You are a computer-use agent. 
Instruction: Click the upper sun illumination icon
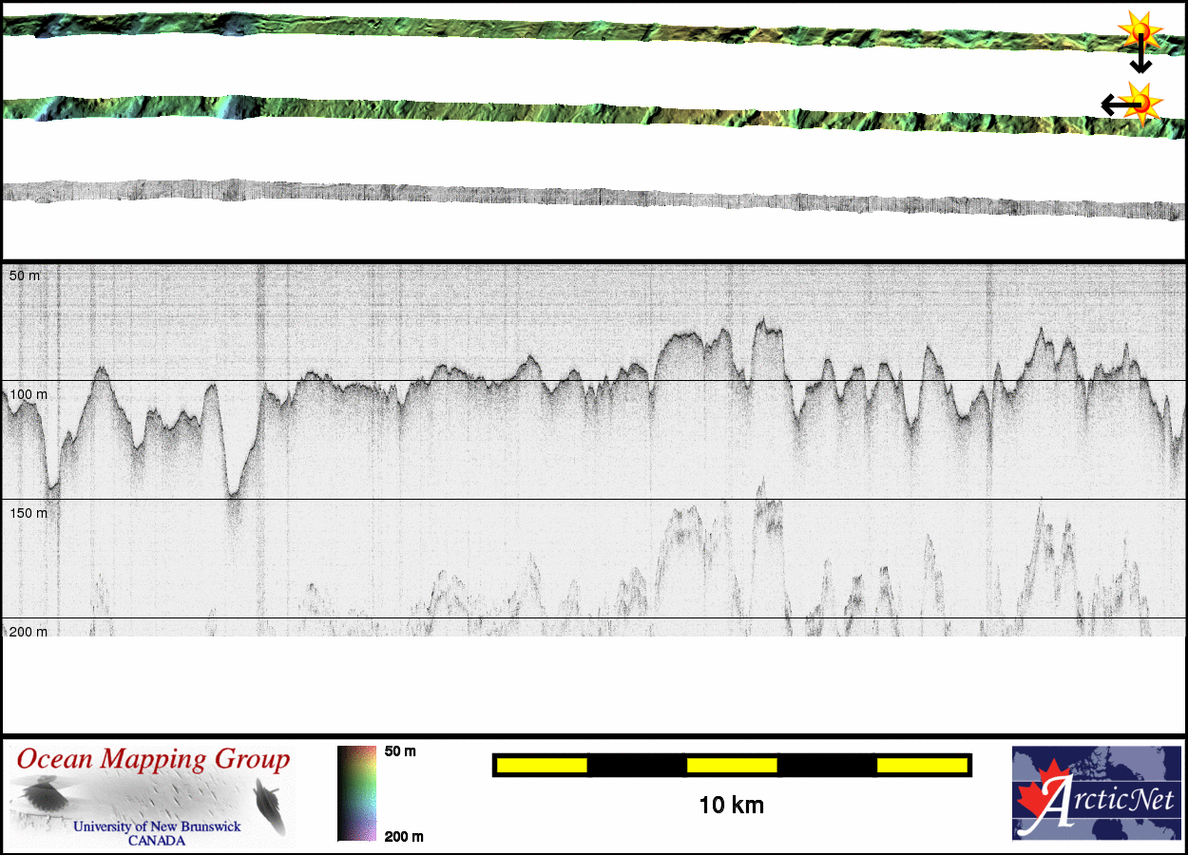[x=1139, y=29]
